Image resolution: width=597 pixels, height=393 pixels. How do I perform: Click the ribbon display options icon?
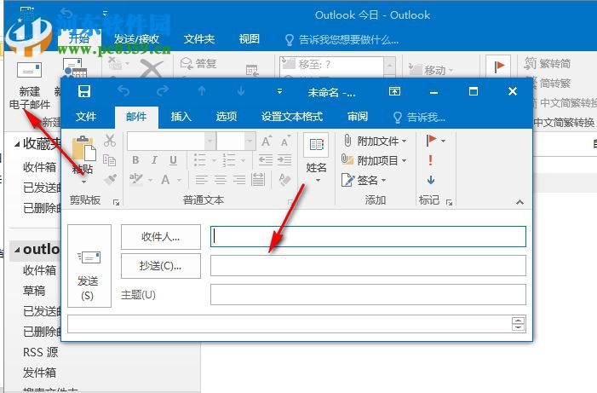click(x=394, y=91)
